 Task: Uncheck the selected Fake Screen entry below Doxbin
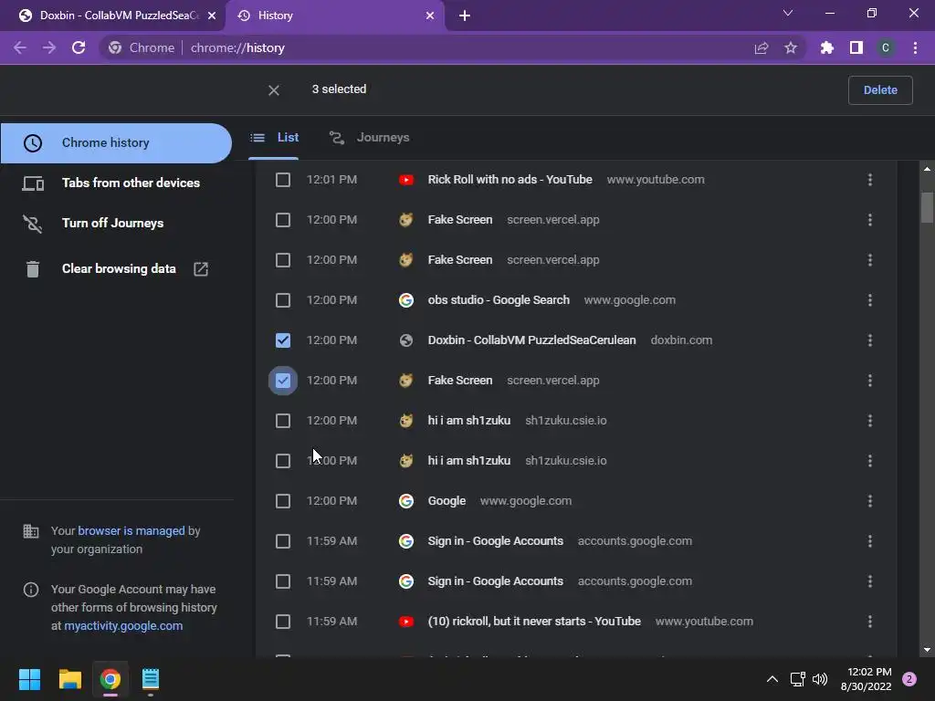283,381
